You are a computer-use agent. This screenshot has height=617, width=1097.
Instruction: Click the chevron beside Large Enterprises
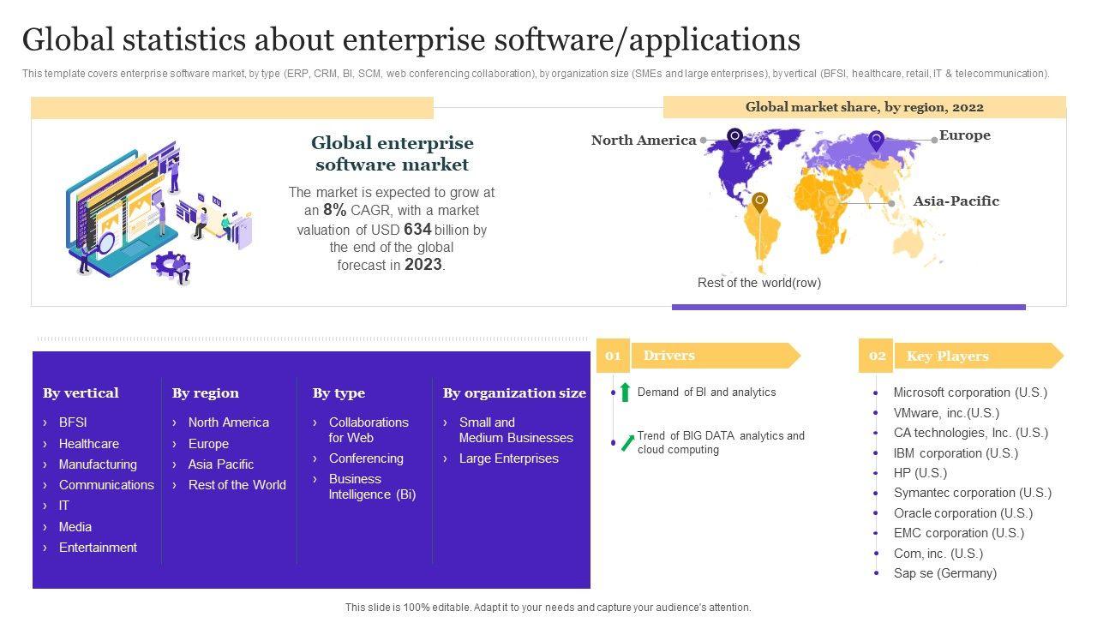click(445, 458)
